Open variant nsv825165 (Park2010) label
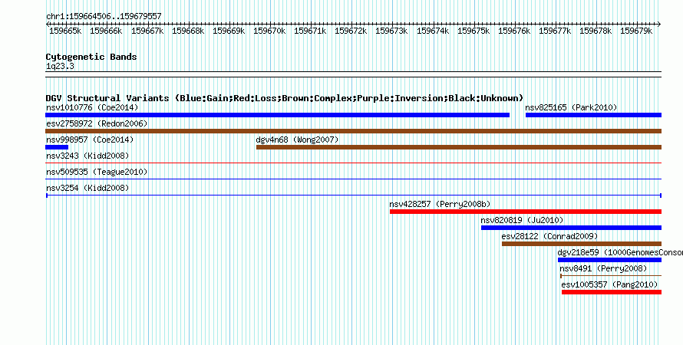The height and width of the screenshot is (345, 683). pyautogui.click(x=571, y=107)
